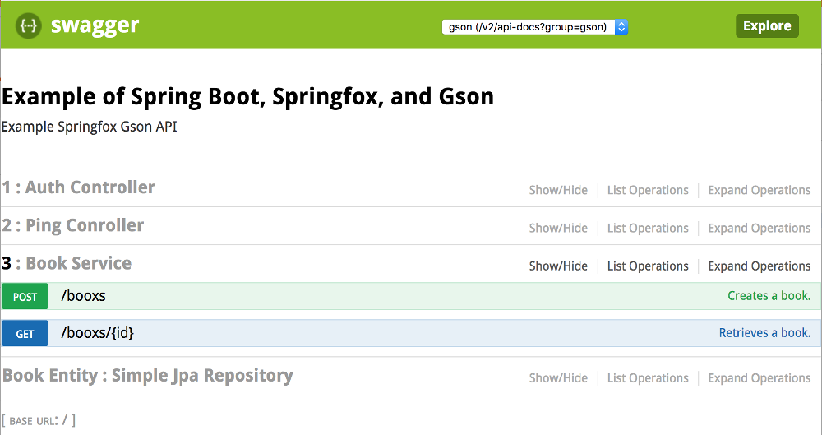Click Show/Hide for Book Entity repository
This screenshot has width=822, height=435.
point(558,377)
